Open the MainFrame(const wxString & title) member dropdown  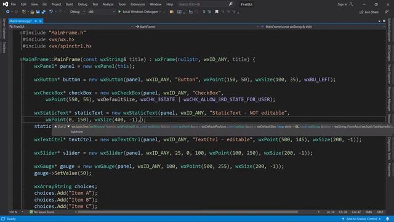point(323,27)
